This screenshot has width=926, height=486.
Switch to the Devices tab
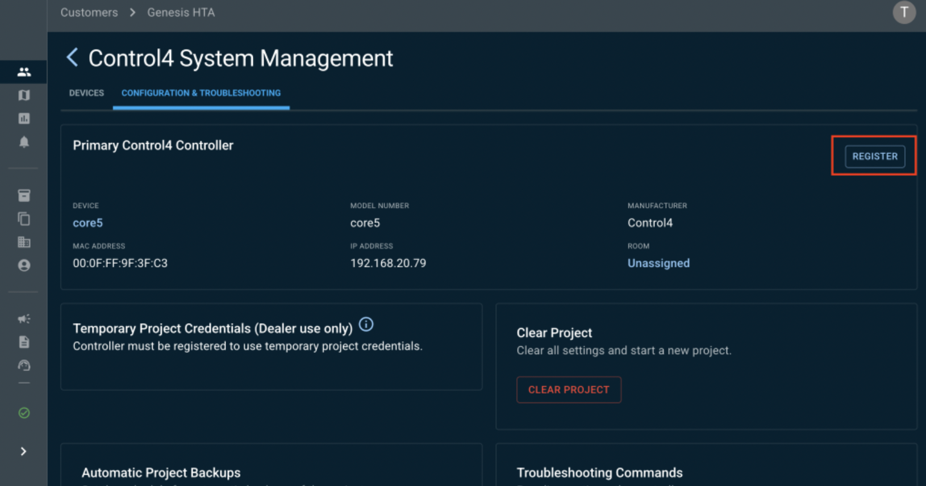tap(86, 93)
